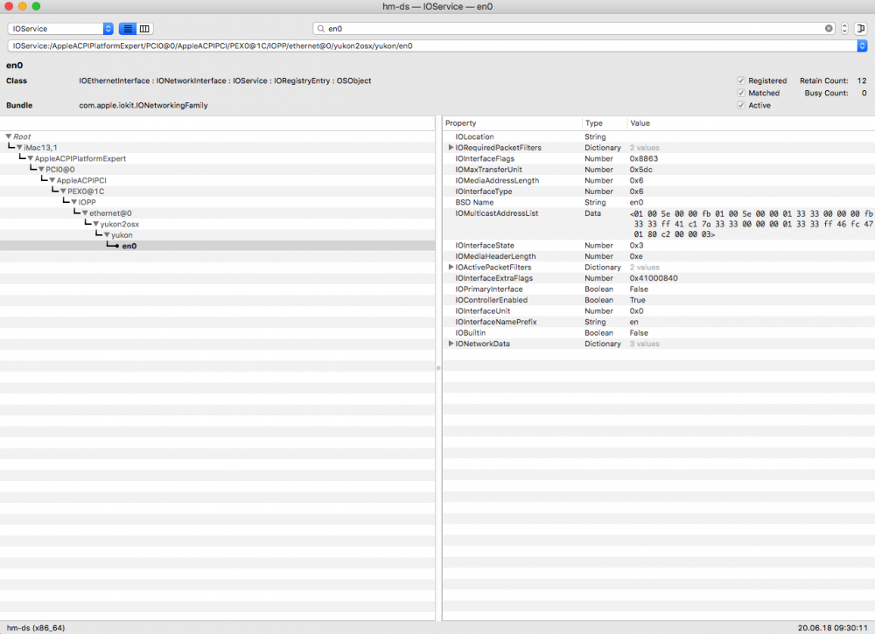
Task: Select the IOInterfaceState property row
Action: pyautogui.click(x=659, y=246)
